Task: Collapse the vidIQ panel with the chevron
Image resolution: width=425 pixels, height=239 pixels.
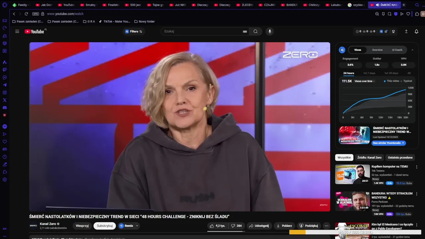Action: tap(412, 50)
